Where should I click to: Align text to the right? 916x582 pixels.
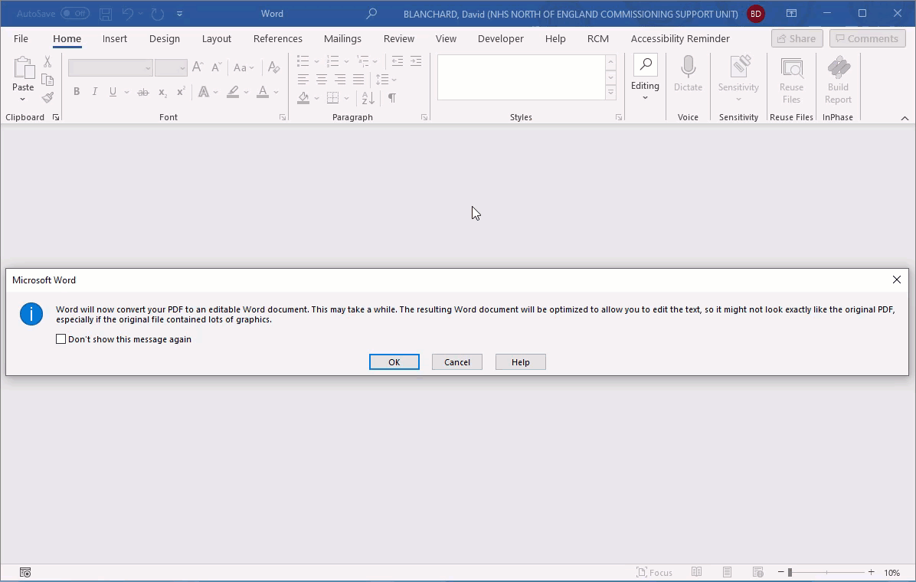pyautogui.click(x=340, y=80)
